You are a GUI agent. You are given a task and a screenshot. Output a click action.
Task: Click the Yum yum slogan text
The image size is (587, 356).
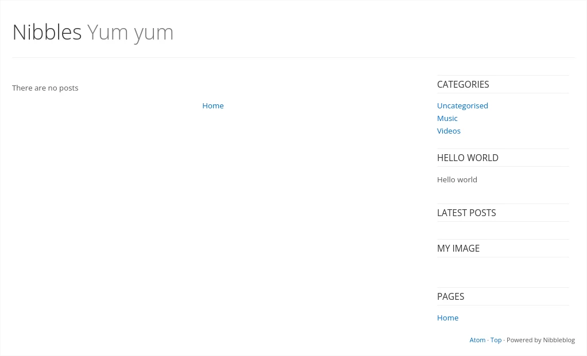click(130, 32)
